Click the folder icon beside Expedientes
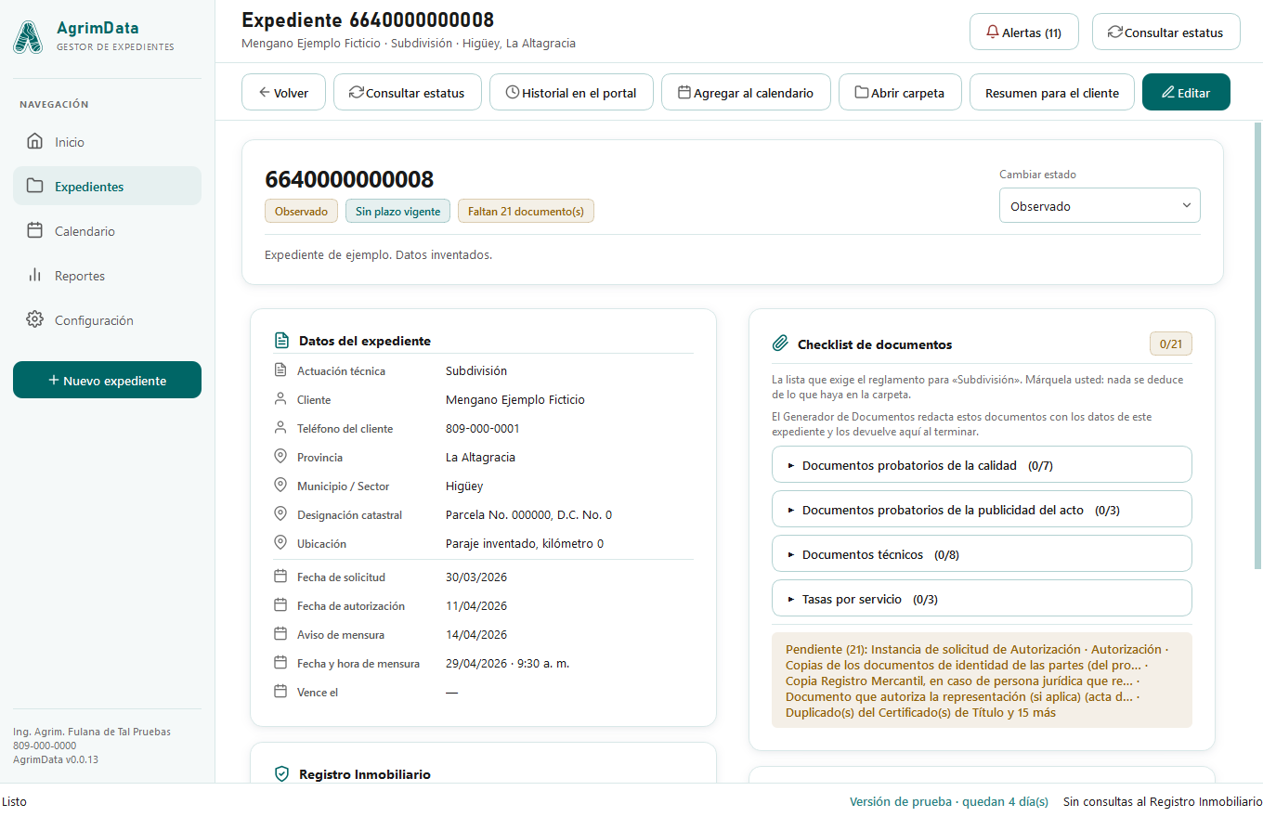 tap(35, 186)
